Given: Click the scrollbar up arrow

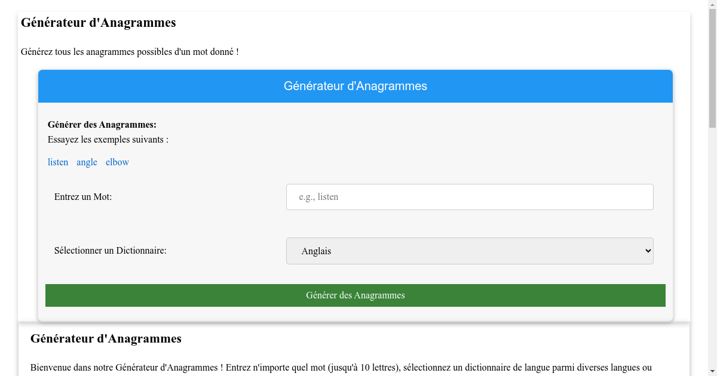Looking at the screenshot, I should pos(712,5).
